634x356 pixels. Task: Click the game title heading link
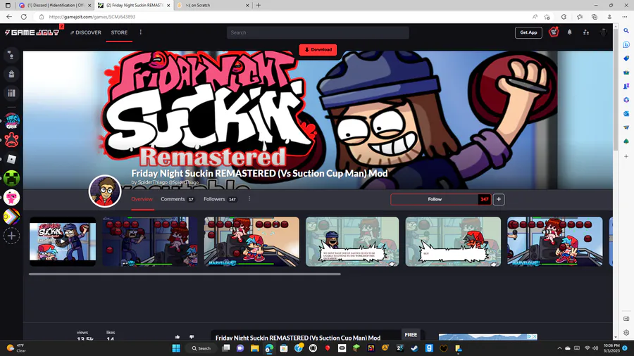pos(259,173)
